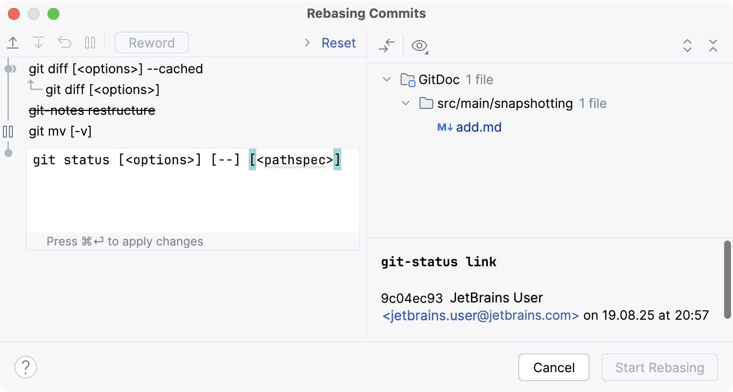Select the undo arrow icon in the toolbar
The width and height of the screenshot is (733, 392).
tap(64, 42)
